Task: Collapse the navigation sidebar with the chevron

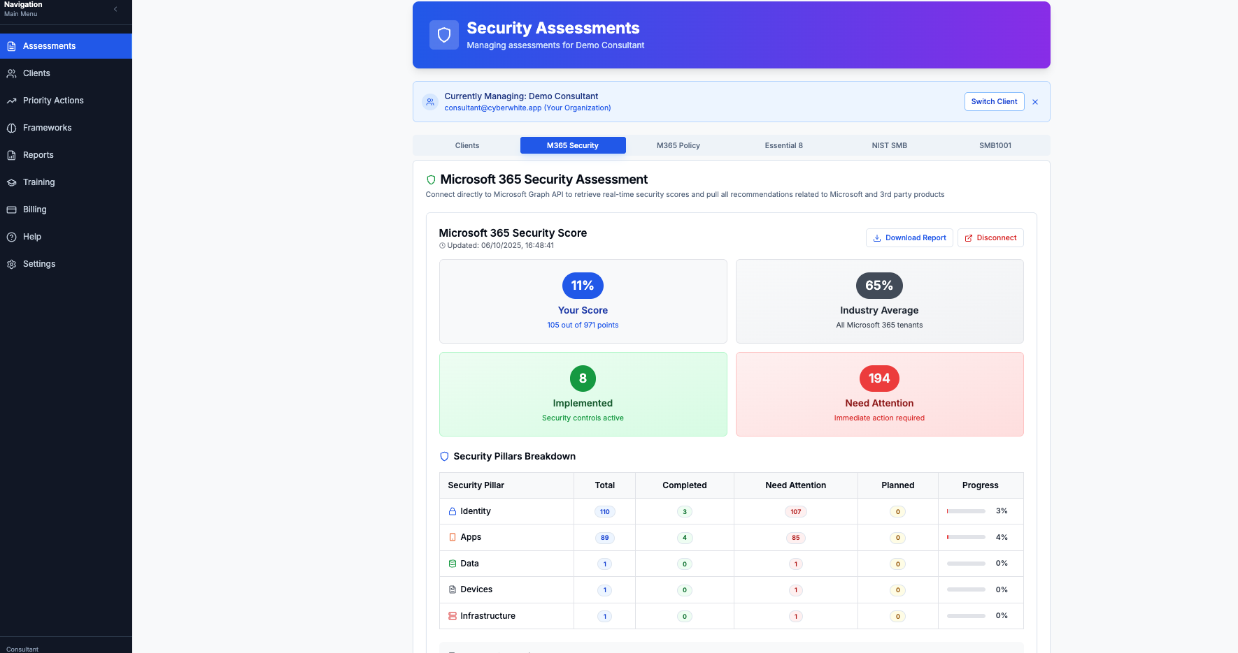Action: point(115,9)
